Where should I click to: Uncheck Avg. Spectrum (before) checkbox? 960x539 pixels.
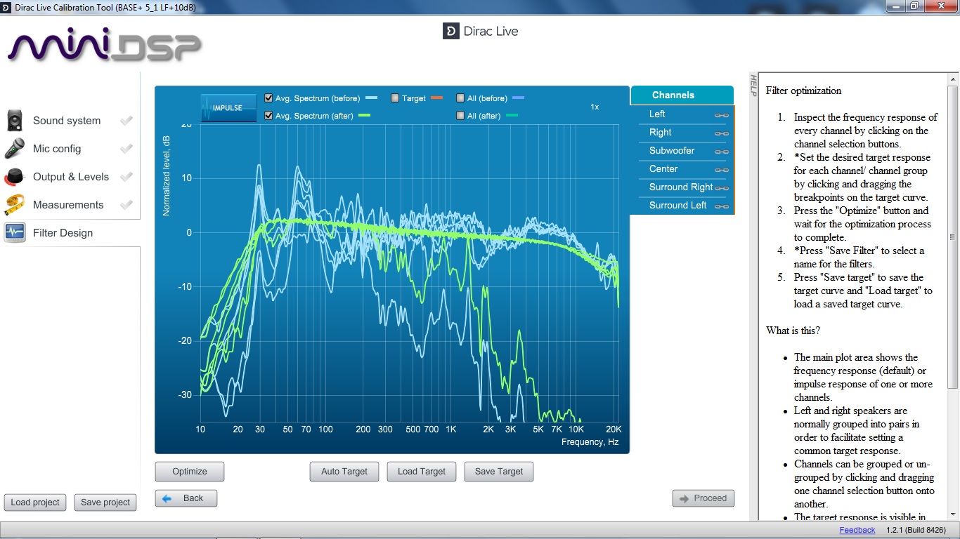pyautogui.click(x=268, y=98)
